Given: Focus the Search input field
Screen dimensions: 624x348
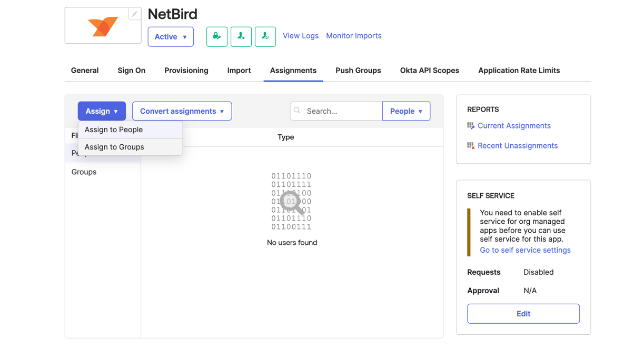Looking at the screenshot, I should pos(336,111).
